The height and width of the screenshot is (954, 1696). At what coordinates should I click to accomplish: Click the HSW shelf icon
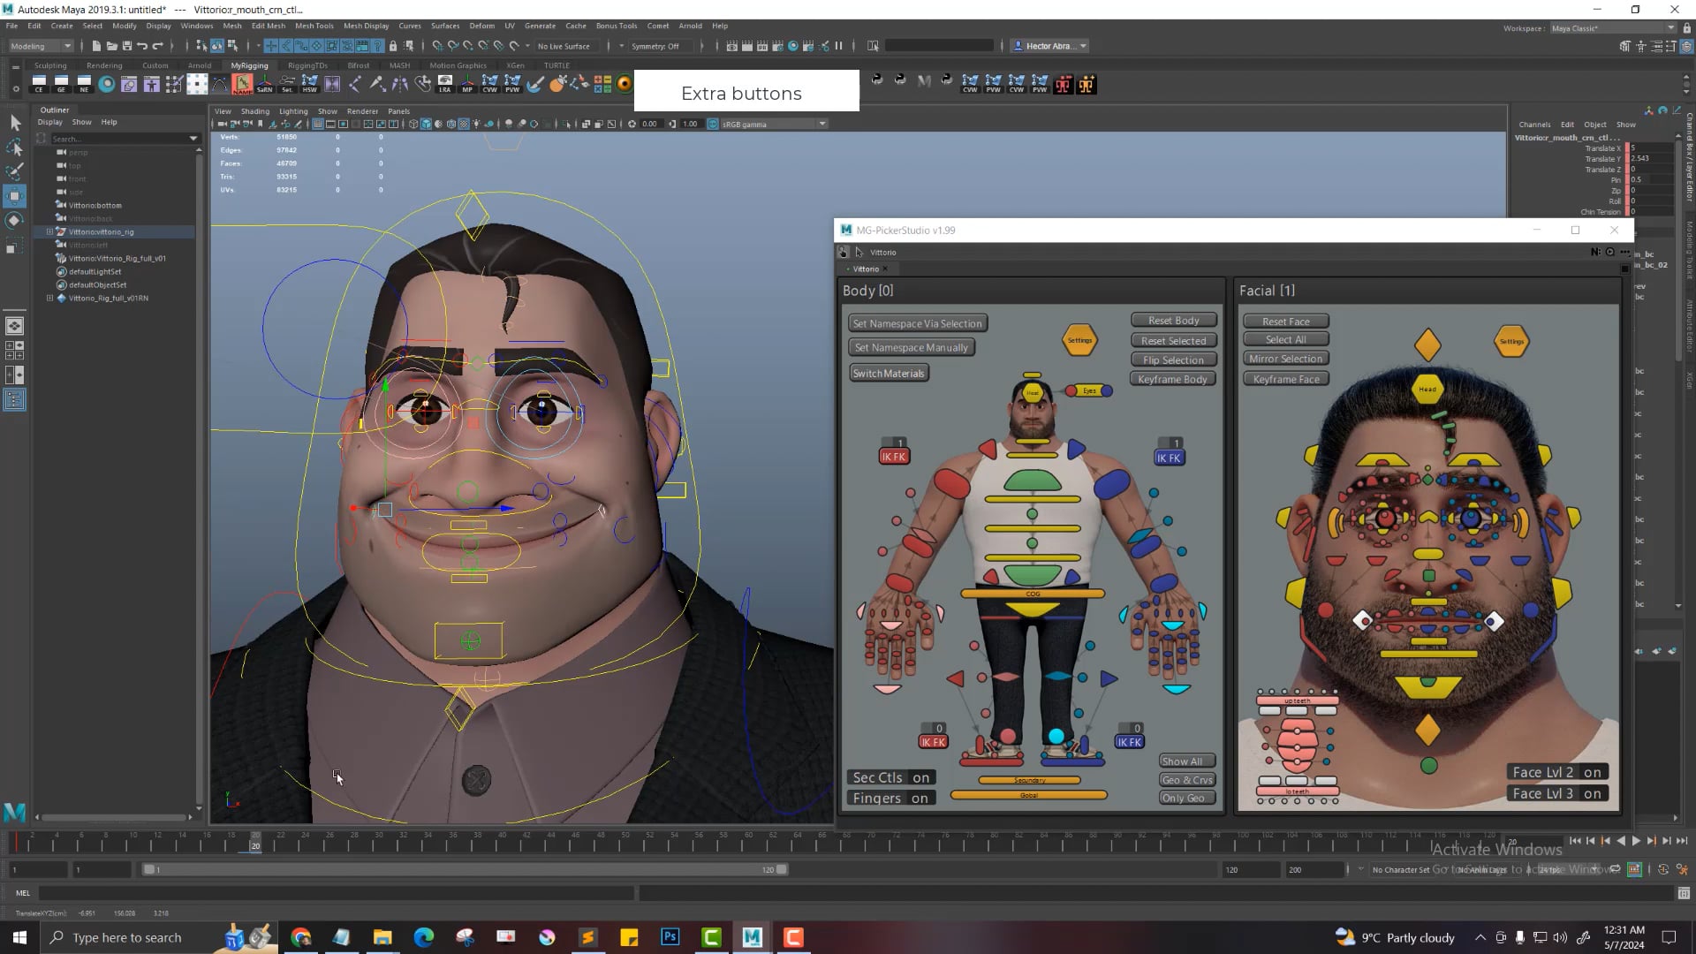click(309, 84)
